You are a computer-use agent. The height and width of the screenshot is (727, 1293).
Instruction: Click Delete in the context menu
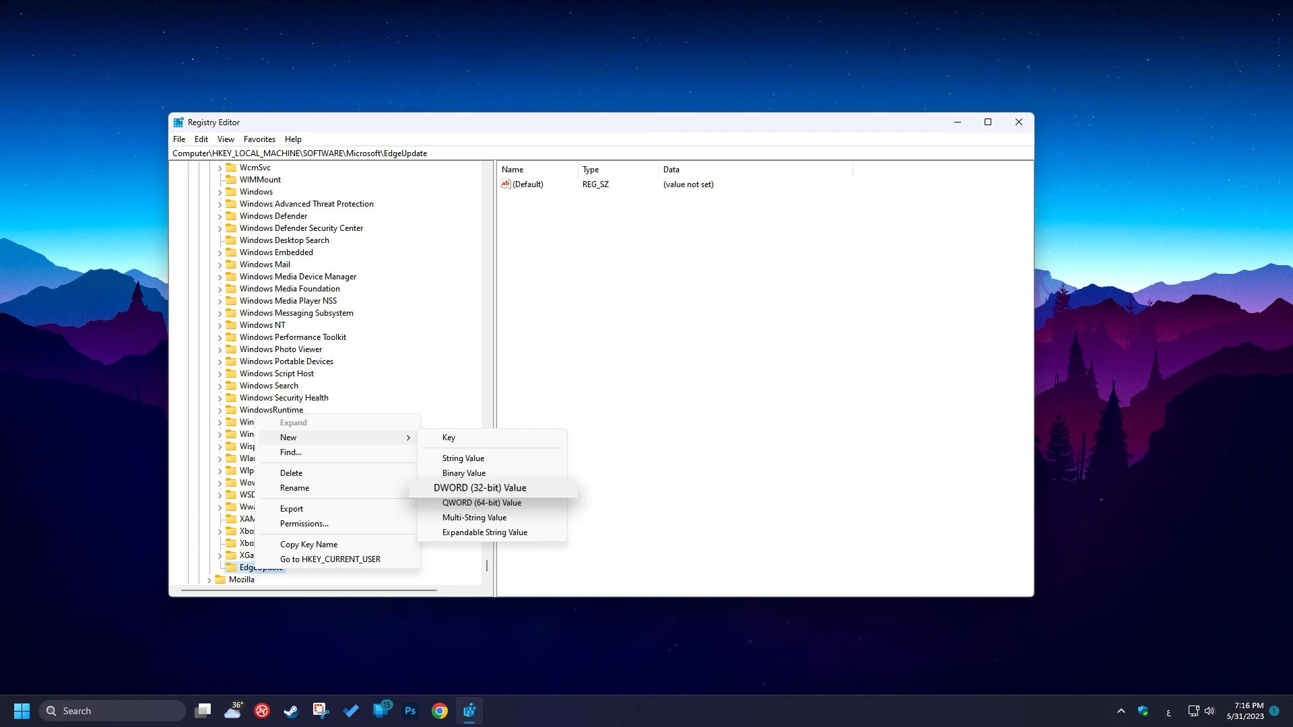[338, 473]
